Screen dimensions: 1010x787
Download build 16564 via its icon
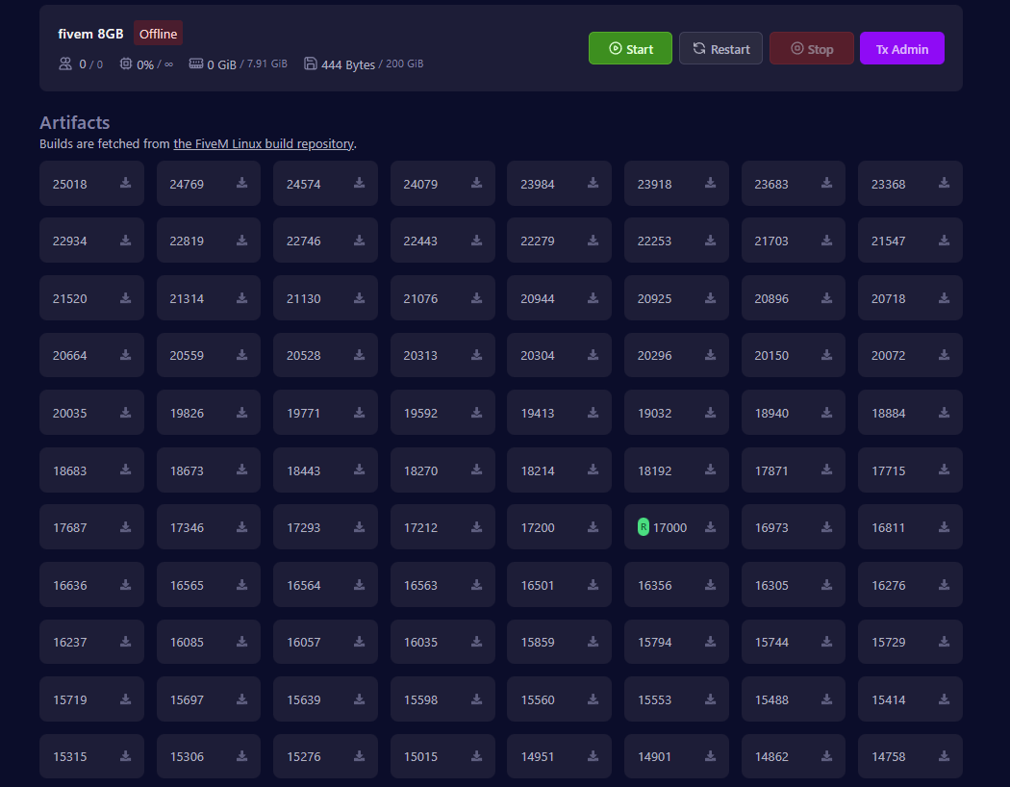tap(359, 585)
